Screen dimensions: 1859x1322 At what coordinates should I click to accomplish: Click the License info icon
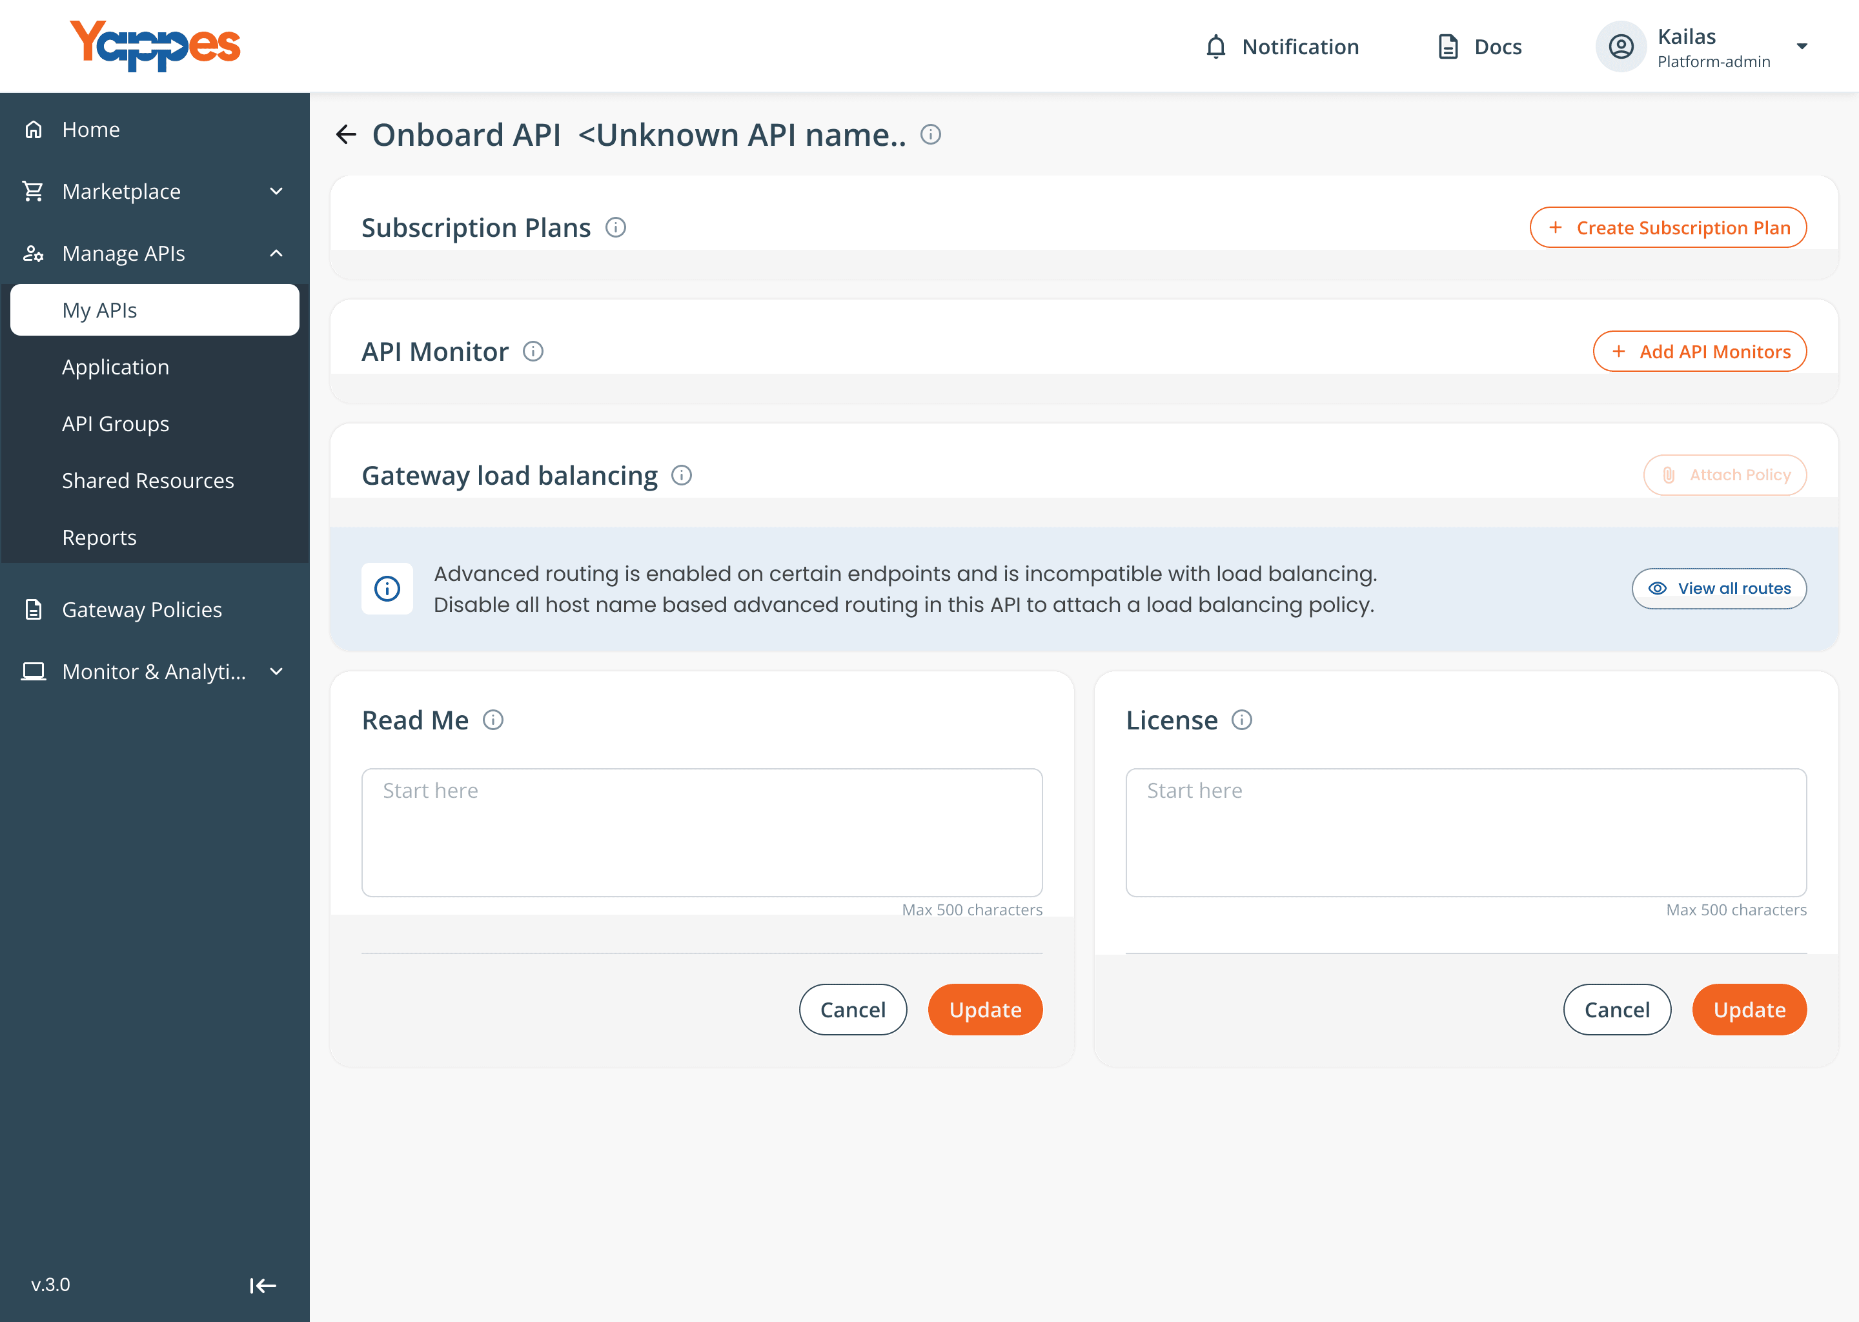(x=1242, y=720)
